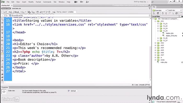Image resolution: width=183 pixels, height=103 pixels.
Task: Switch to Code view
Action: click(x=5, y=12)
